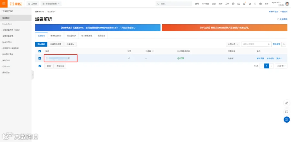
Task: Click the notification bell icon
Action: click(244, 4)
